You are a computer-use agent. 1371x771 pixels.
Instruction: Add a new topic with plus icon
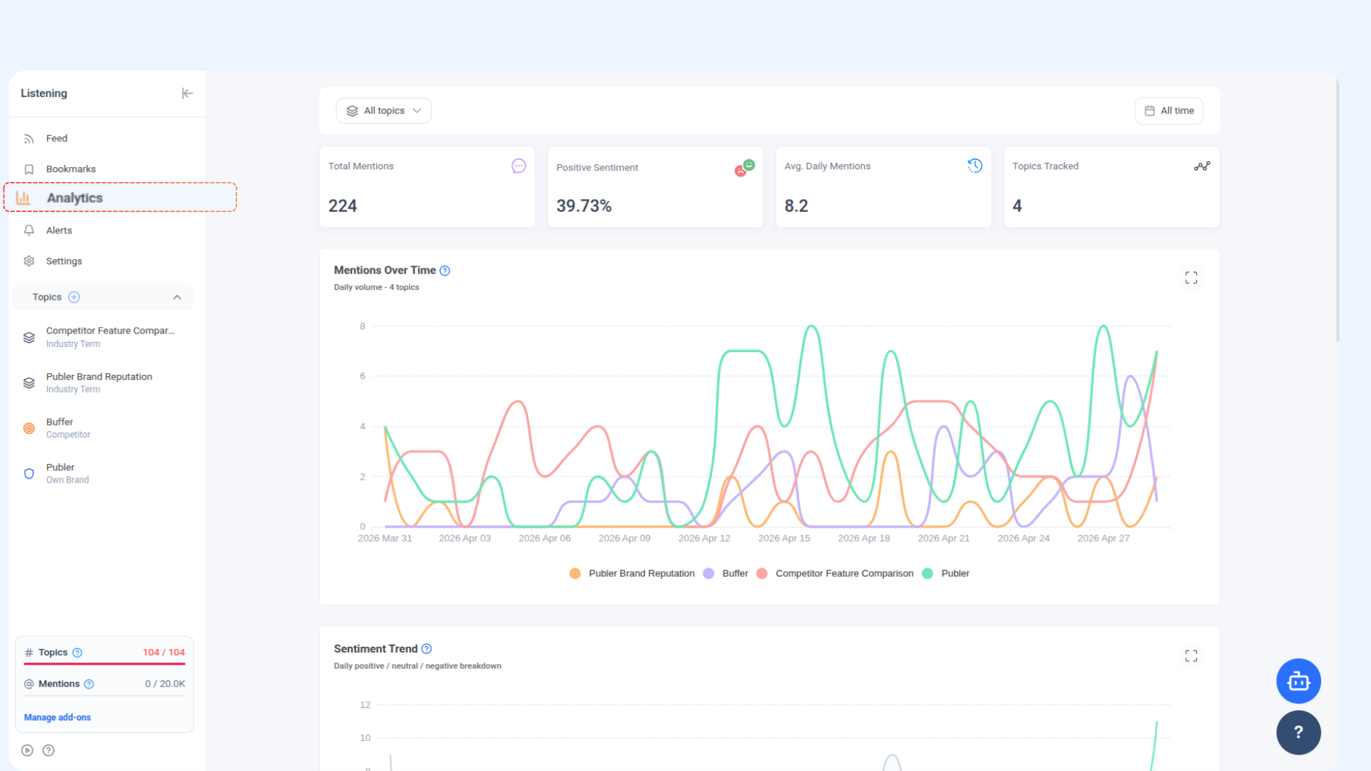tap(74, 297)
